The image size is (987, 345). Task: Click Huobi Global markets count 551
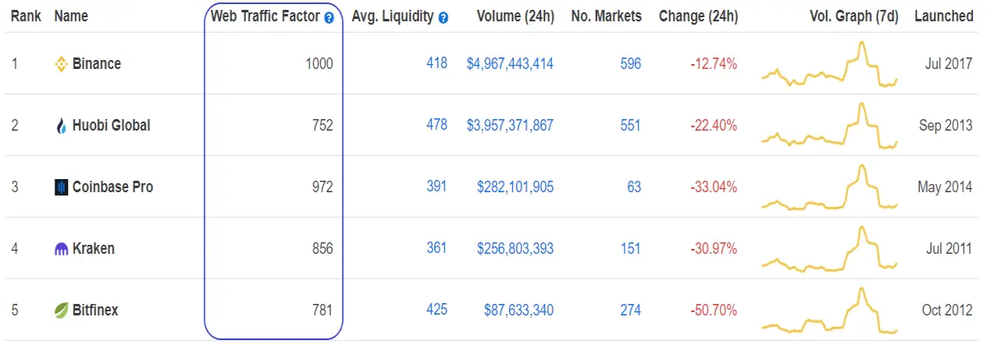[x=631, y=126]
